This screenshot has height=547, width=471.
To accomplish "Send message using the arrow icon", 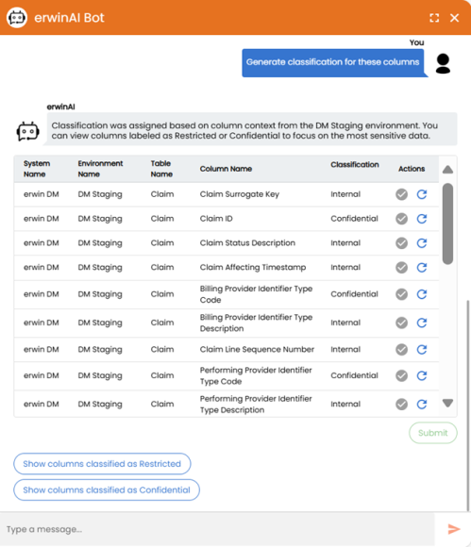I will [x=454, y=529].
